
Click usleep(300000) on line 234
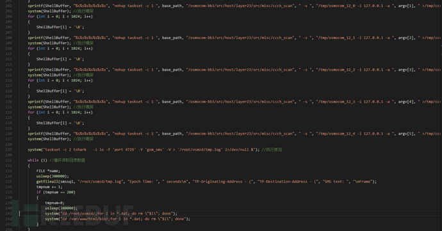coord(53,176)
